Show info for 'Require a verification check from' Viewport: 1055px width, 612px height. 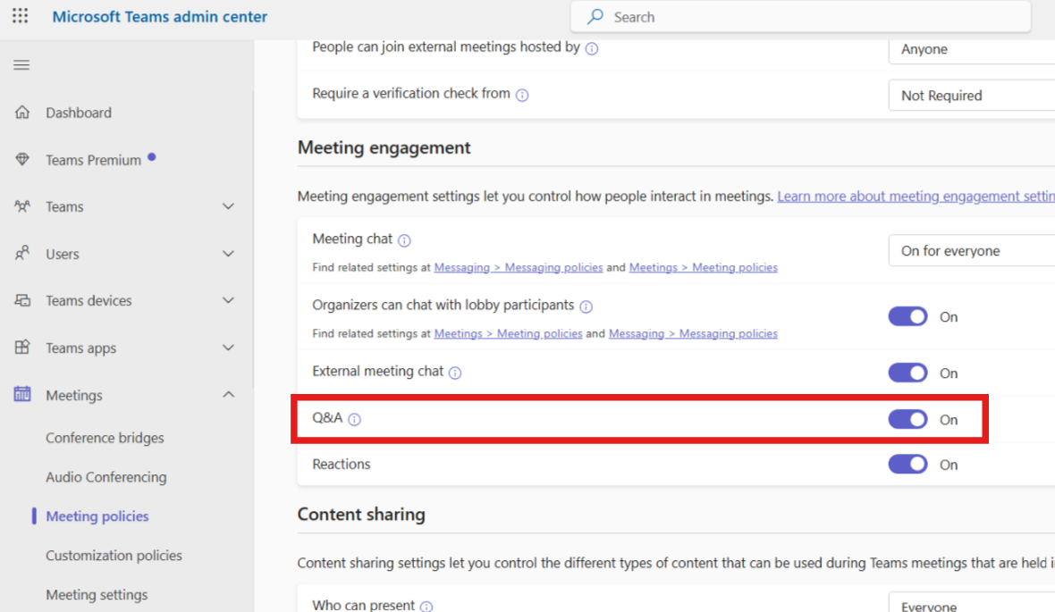click(522, 95)
